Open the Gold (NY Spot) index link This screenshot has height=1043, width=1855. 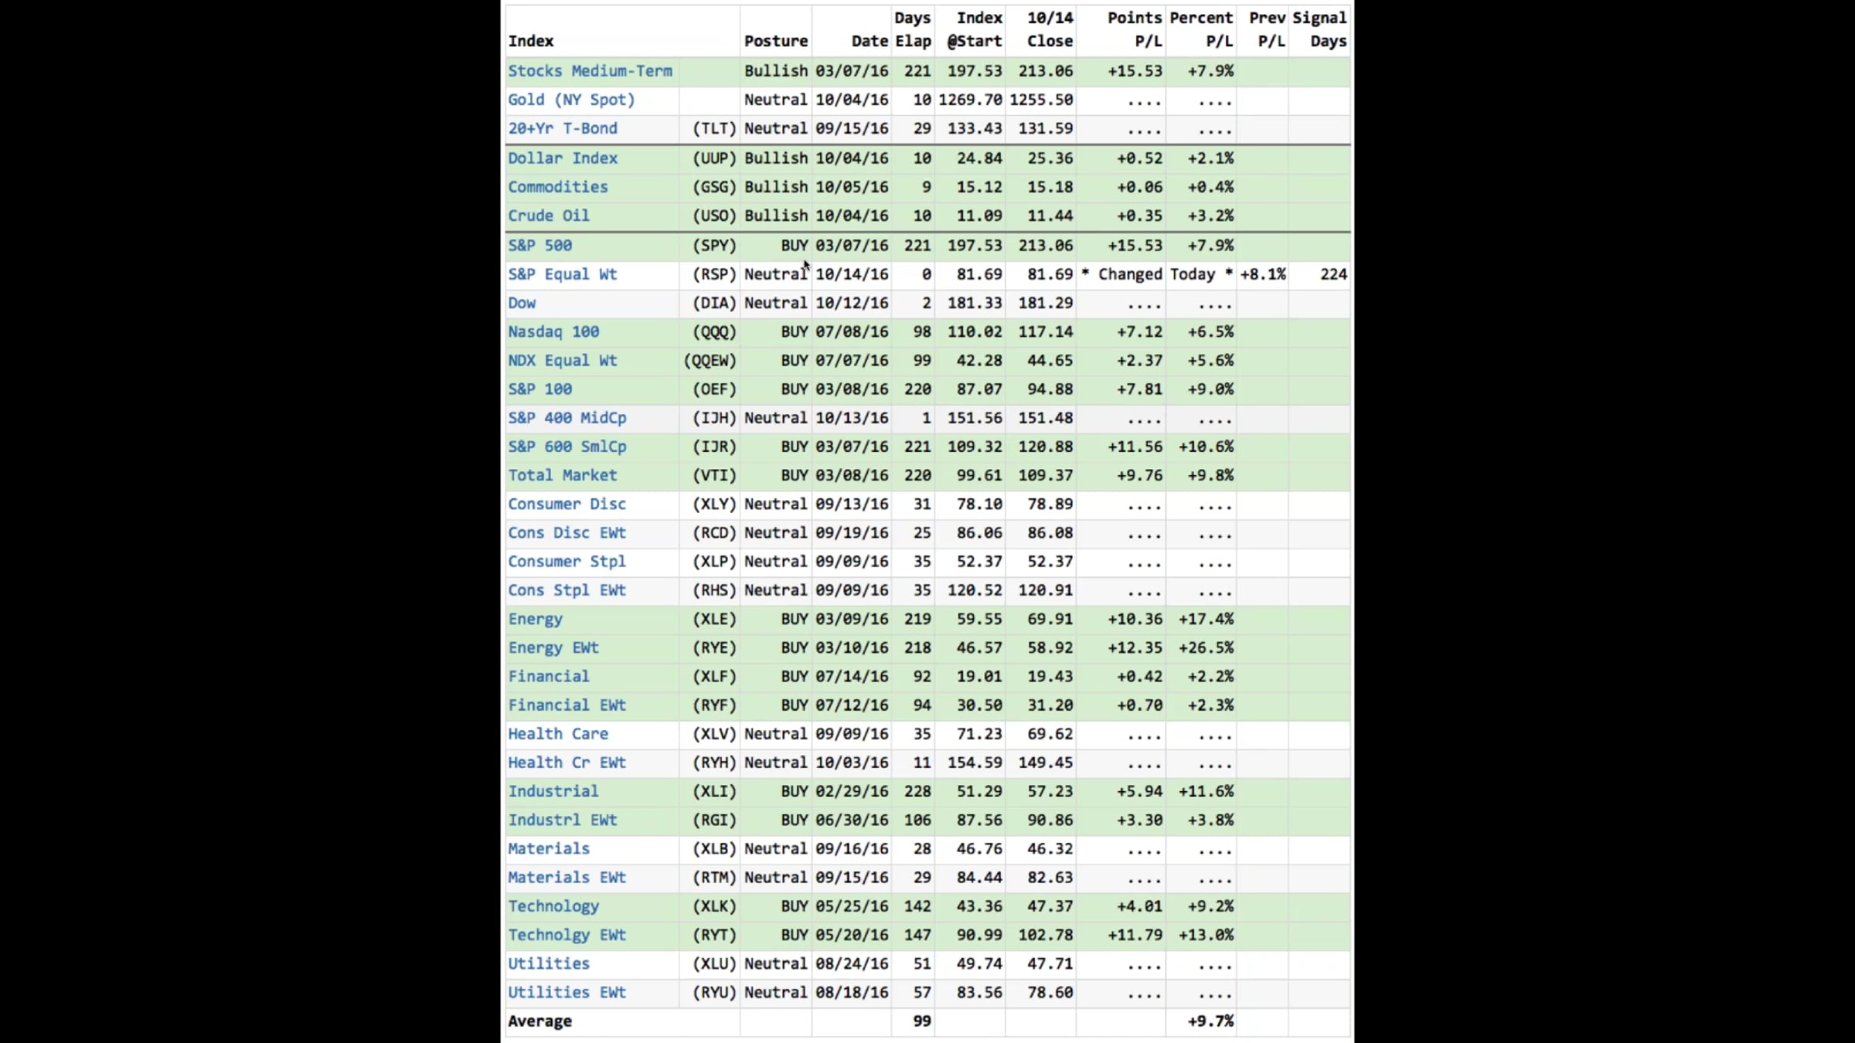571,100
